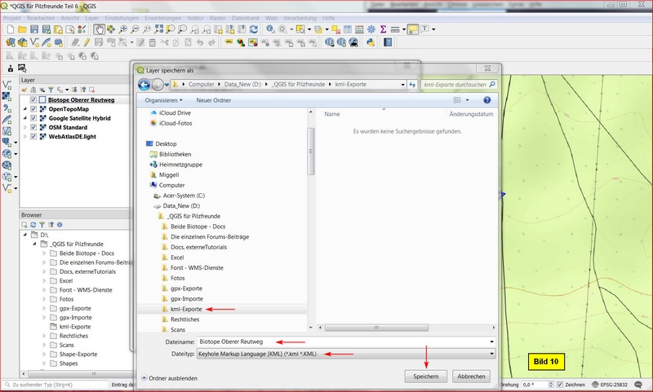
Task: Open the Raster menu
Action: [218, 18]
